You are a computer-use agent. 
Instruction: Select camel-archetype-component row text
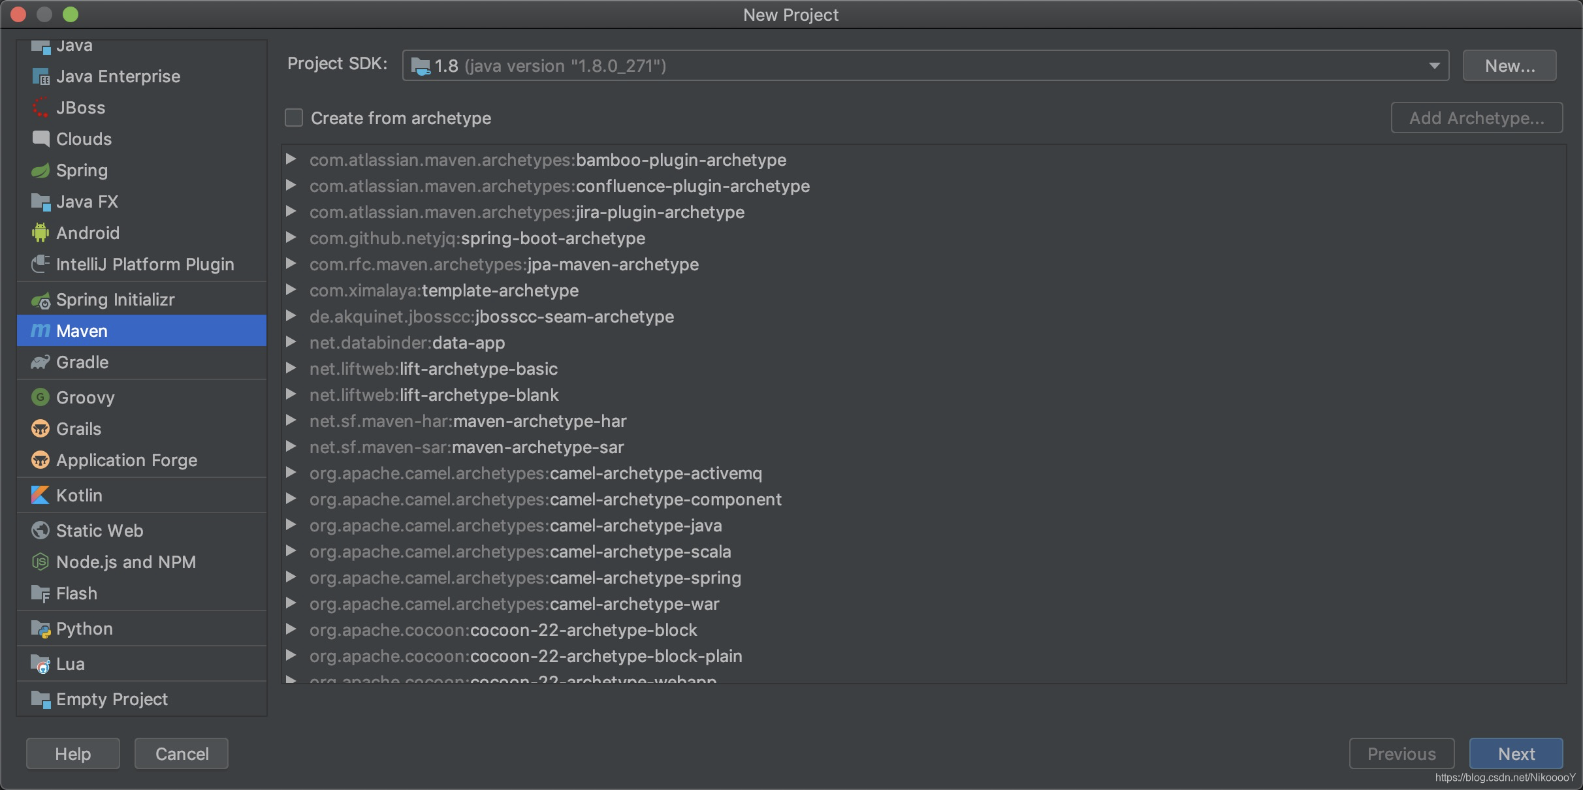coord(545,499)
